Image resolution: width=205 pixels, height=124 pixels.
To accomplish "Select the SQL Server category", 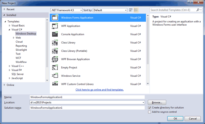I will coord(18,74).
